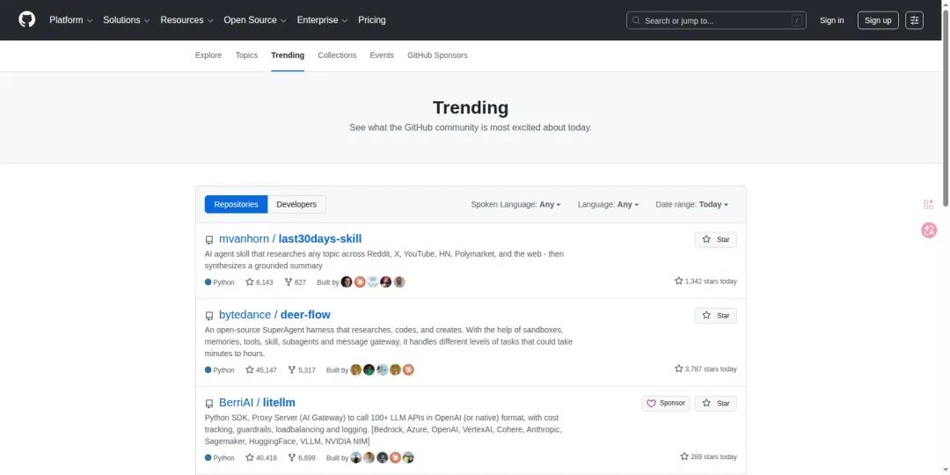
Task: Open the GitHub Sponsors tab
Action: (437, 55)
